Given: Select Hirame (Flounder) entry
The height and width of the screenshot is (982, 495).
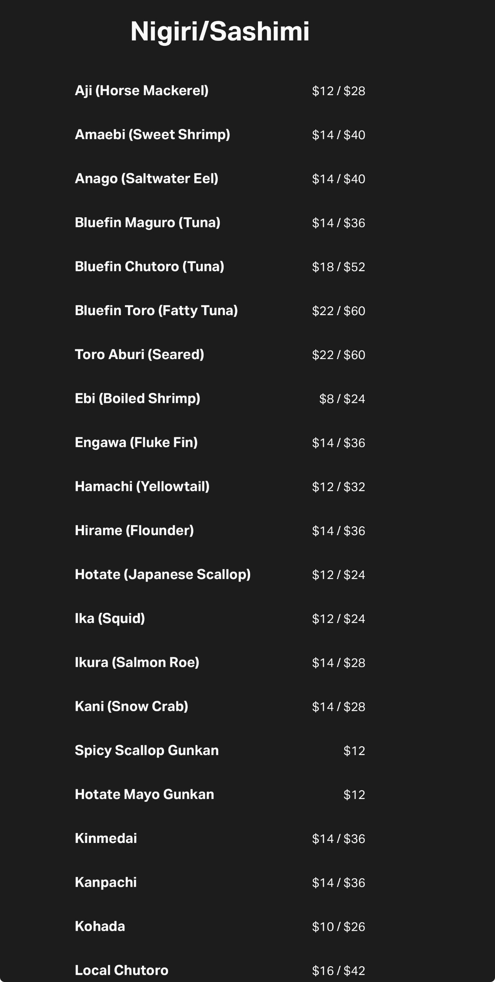Looking at the screenshot, I should [x=220, y=530].
